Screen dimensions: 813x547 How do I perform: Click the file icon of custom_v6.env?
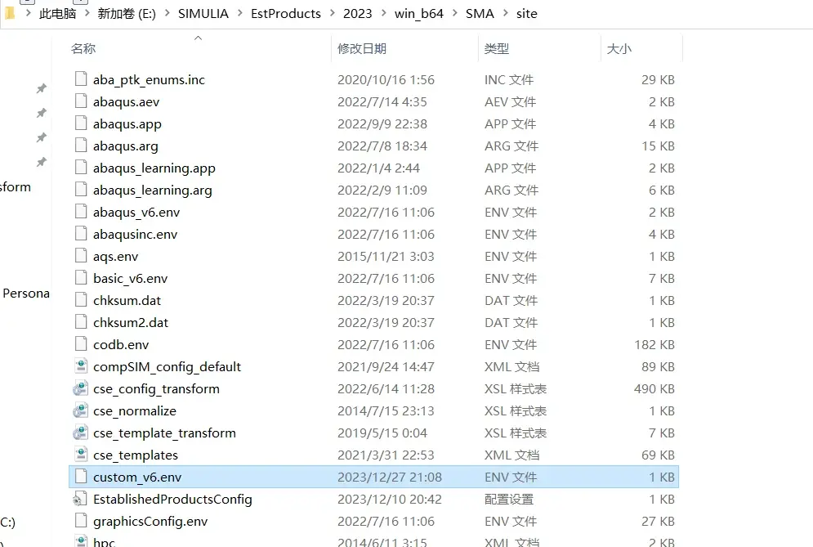point(81,476)
